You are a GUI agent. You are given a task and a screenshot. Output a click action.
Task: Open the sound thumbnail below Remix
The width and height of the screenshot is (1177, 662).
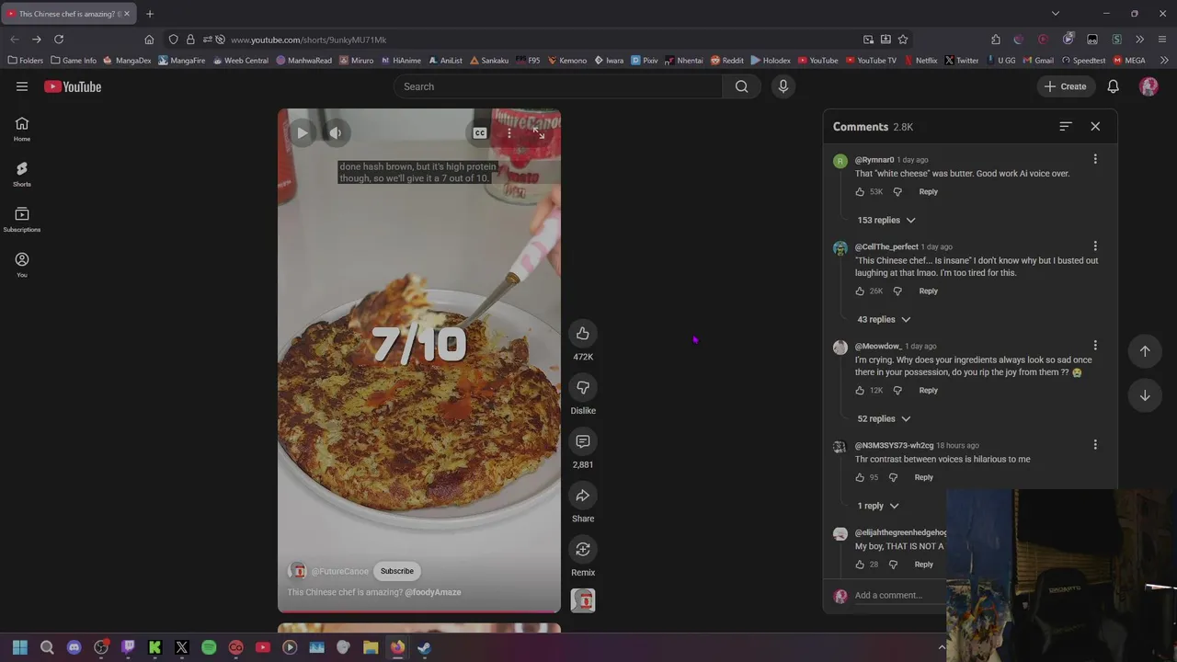click(x=583, y=600)
